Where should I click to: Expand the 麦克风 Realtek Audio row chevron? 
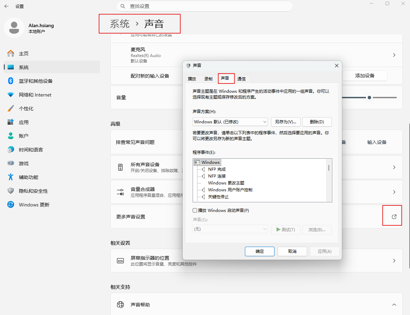[x=394, y=55]
